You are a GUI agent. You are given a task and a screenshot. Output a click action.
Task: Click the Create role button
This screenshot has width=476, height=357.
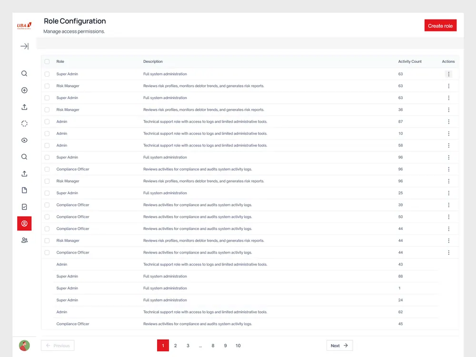point(440,26)
